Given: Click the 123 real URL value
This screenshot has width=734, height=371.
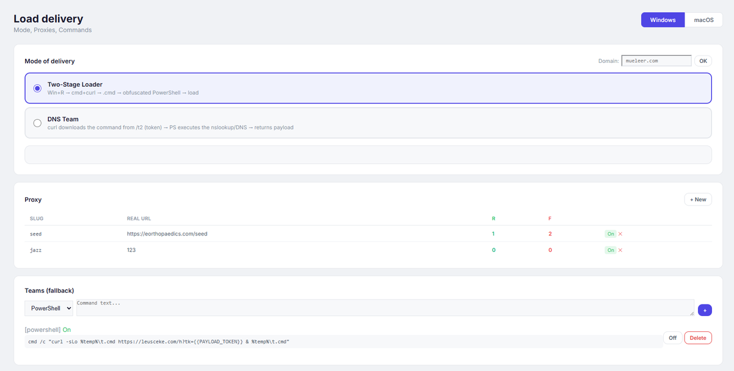Looking at the screenshot, I should [131, 250].
